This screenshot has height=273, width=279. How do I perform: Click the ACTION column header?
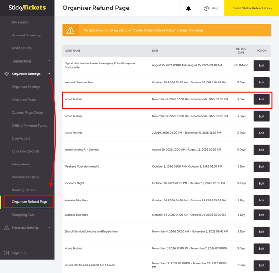(261, 51)
